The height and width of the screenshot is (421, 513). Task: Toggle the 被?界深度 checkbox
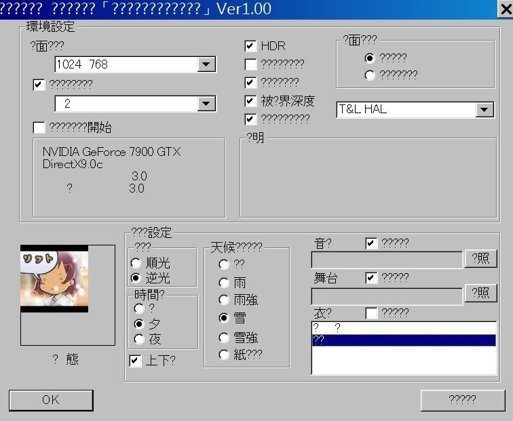(x=251, y=101)
